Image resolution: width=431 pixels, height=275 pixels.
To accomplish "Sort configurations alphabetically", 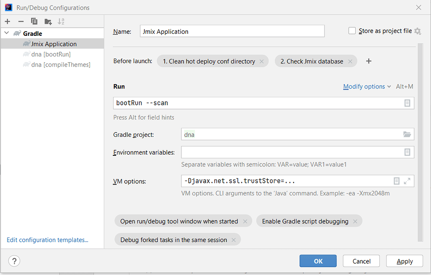I will click(x=61, y=21).
